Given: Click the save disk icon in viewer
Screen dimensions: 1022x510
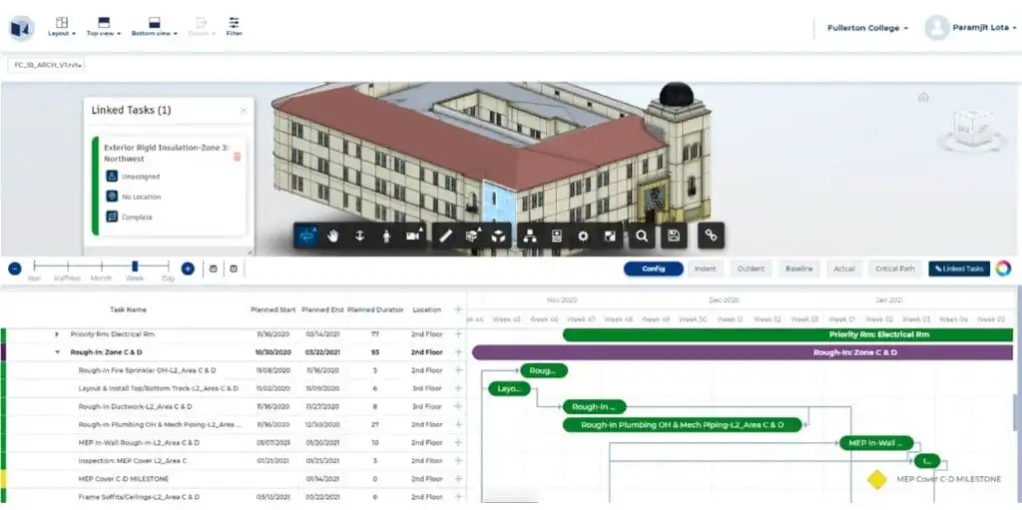Looking at the screenshot, I should [x=675, y=236].
